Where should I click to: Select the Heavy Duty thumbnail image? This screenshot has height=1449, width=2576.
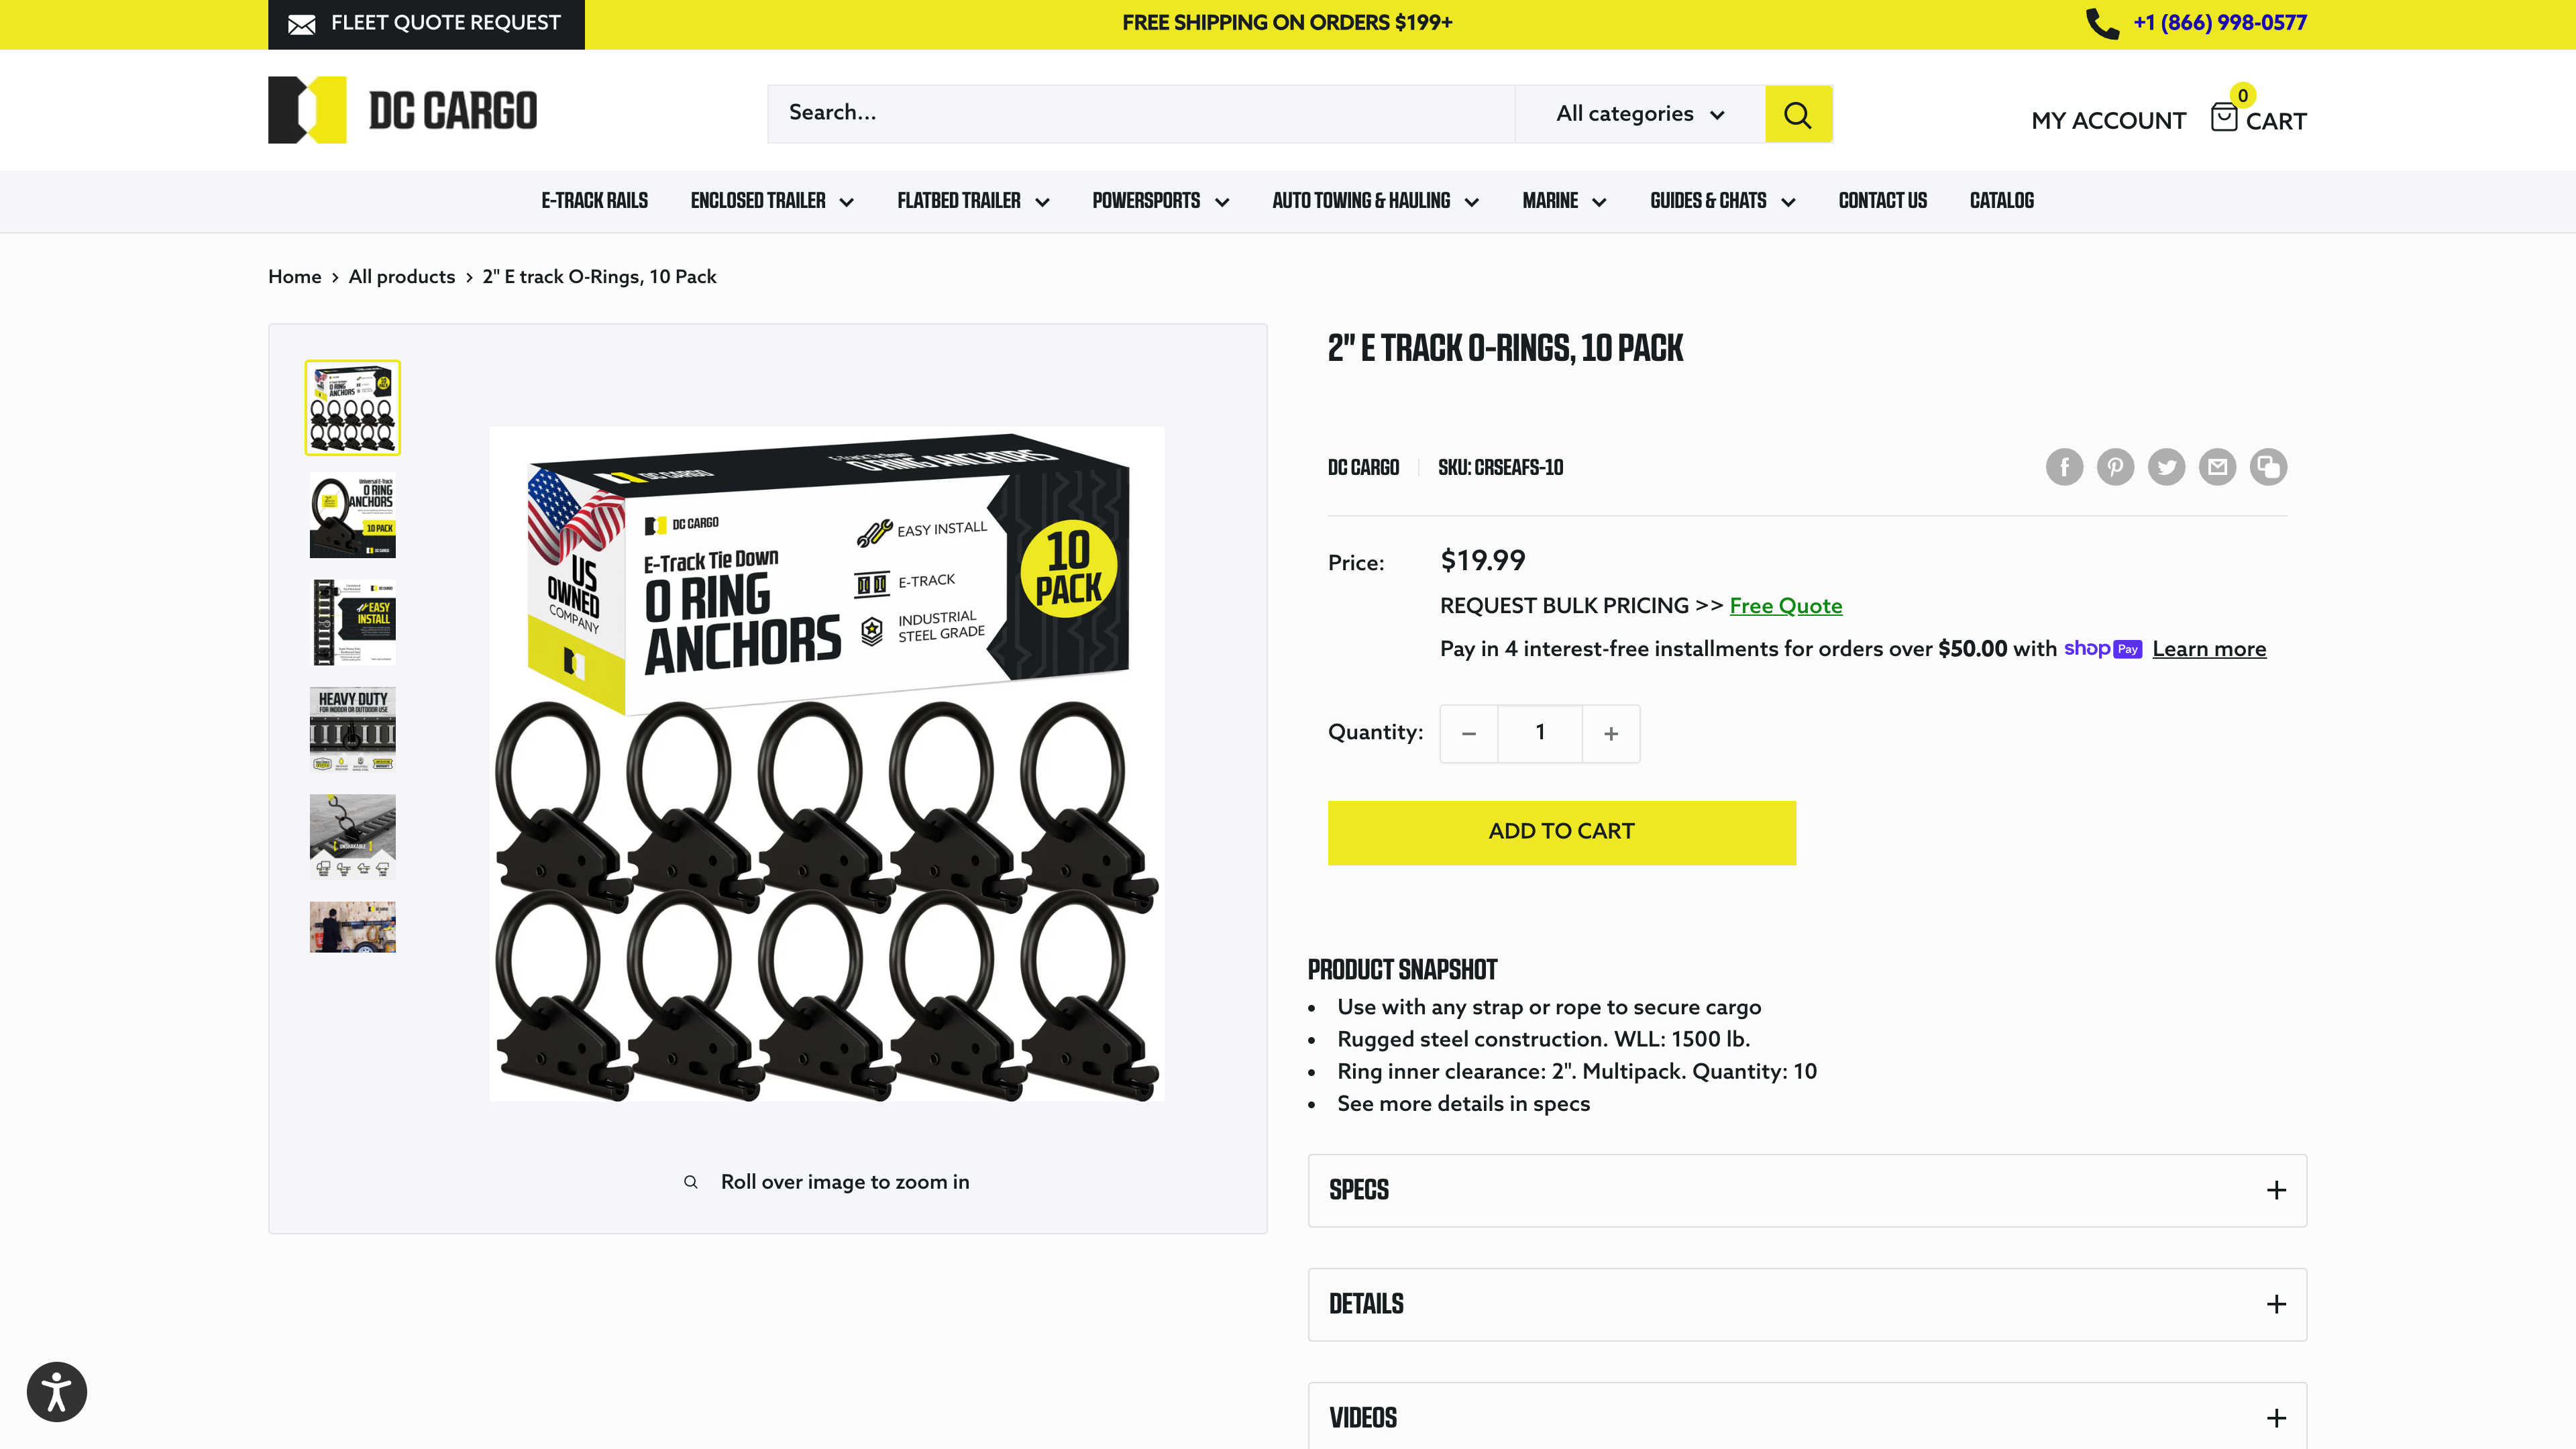tap(352, 729)
